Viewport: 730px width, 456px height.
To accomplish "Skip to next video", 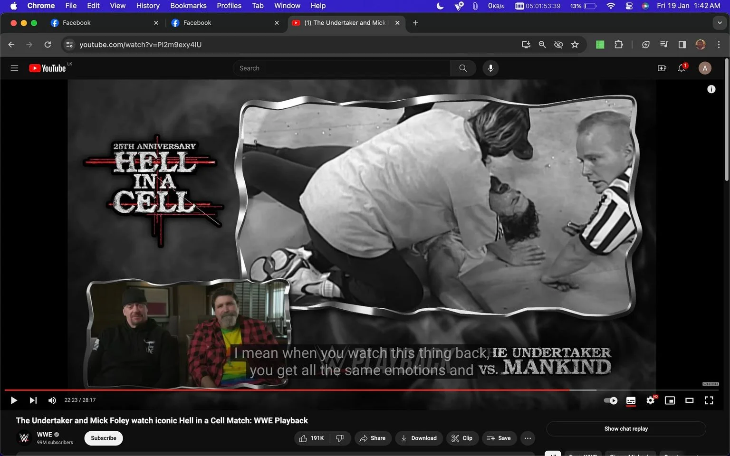I will (x=33, y=400).
